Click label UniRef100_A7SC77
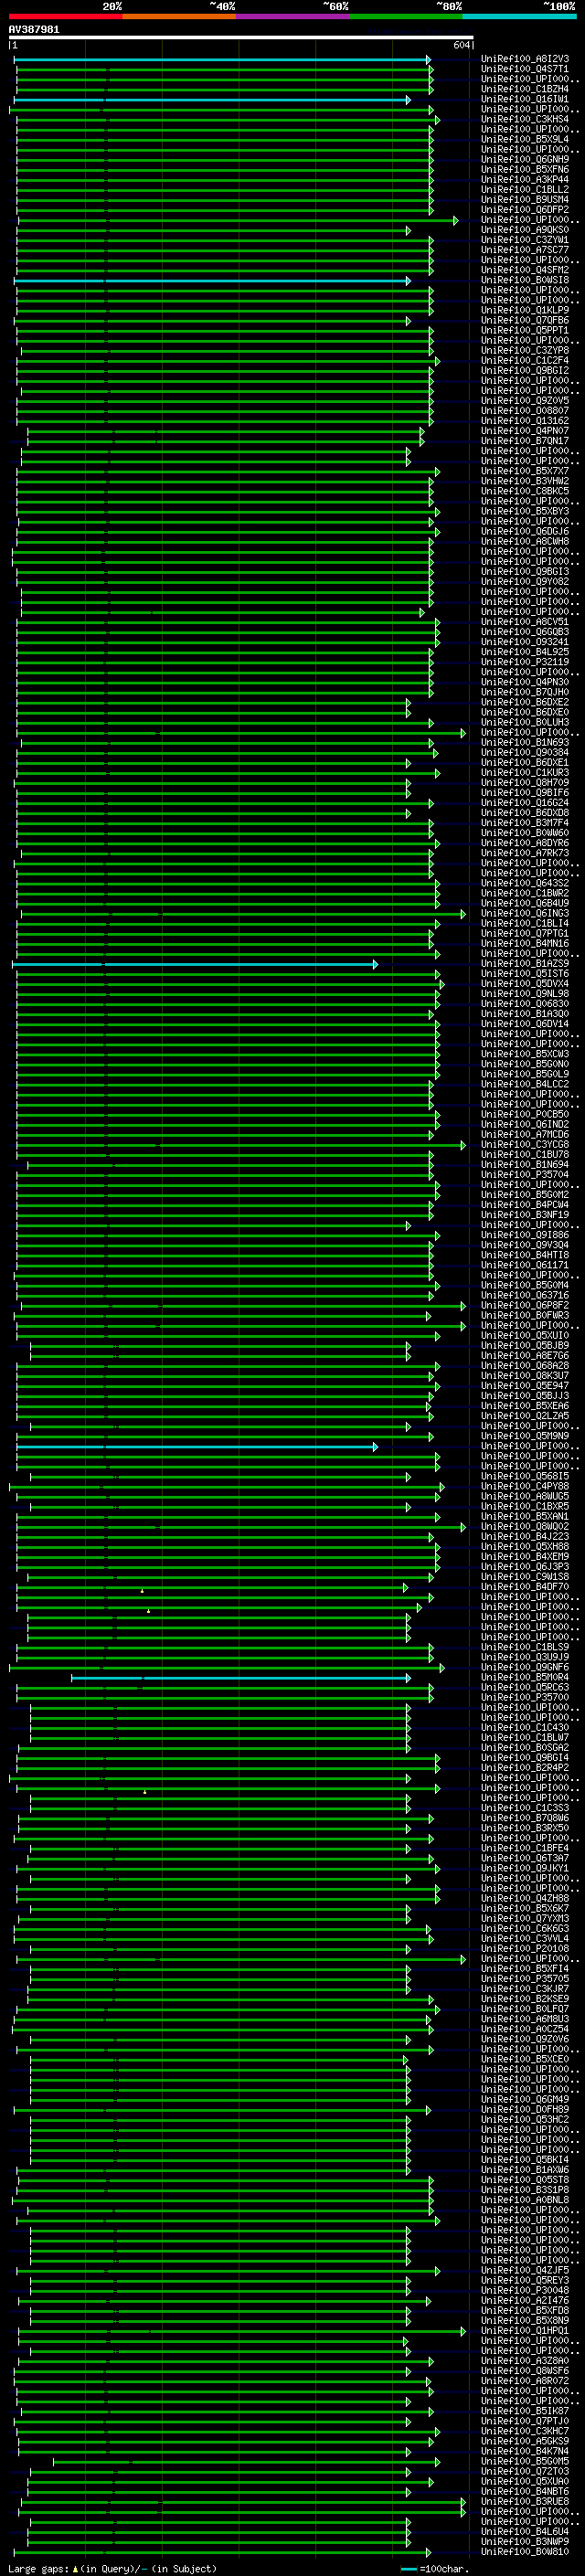 525,250
